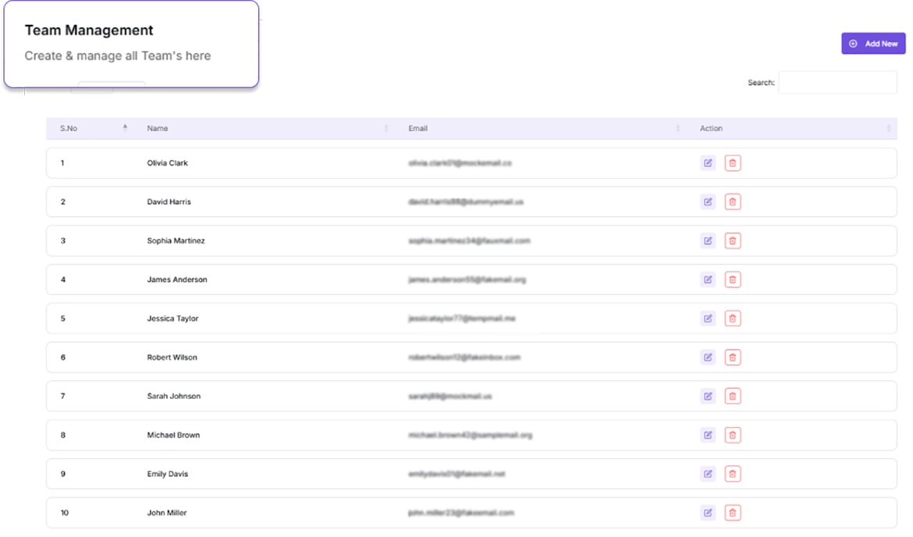
Task: Click the Action column header
Action: [x=711, y=129]
